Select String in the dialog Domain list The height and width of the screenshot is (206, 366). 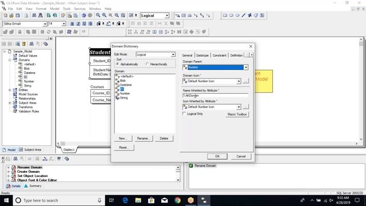124,98
